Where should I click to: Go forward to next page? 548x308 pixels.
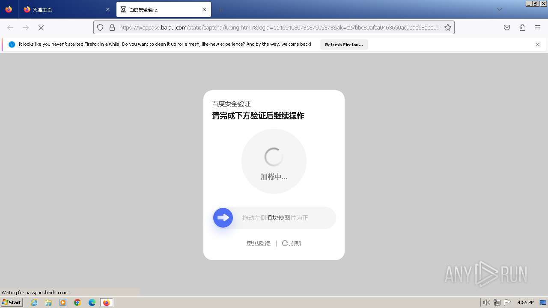click(x=26, y=27)
